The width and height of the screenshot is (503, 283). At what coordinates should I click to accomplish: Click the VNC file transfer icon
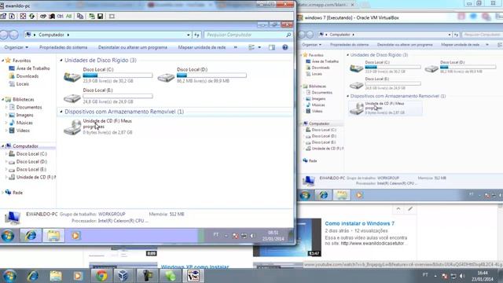pos(92,16)
